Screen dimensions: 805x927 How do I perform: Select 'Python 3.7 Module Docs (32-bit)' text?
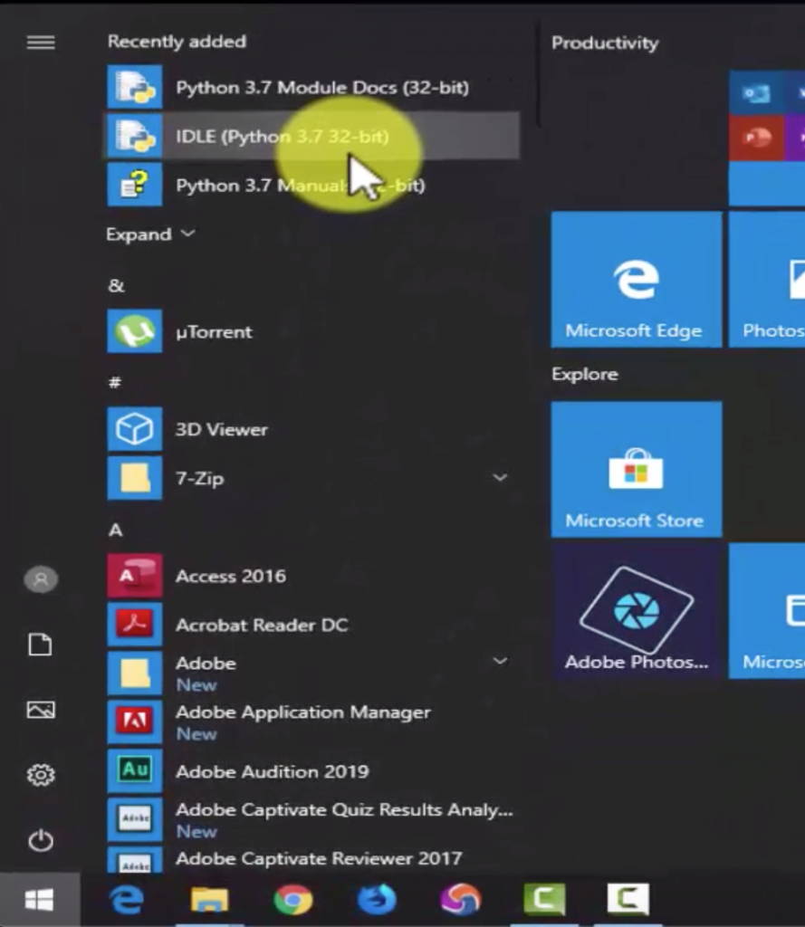322,88
